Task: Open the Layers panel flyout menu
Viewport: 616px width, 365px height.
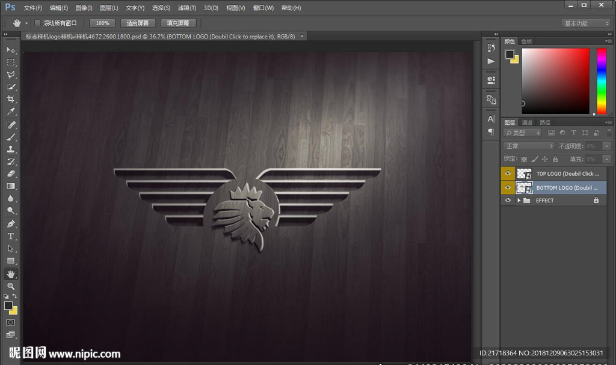Action: (x=609, y=122)
